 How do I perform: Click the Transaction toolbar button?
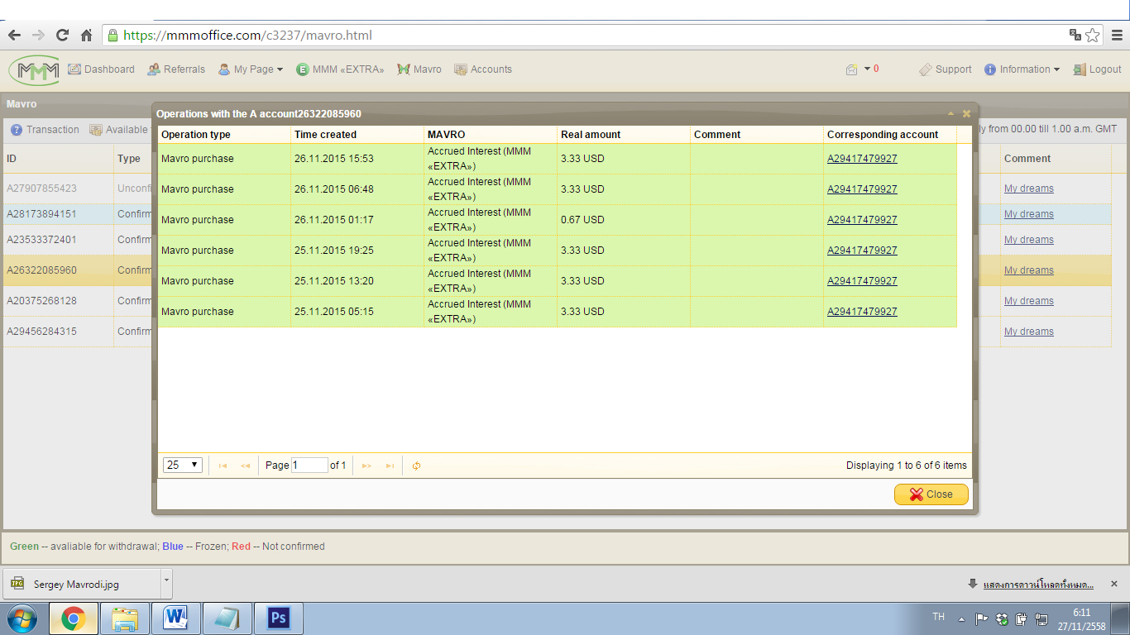point(45,130)
